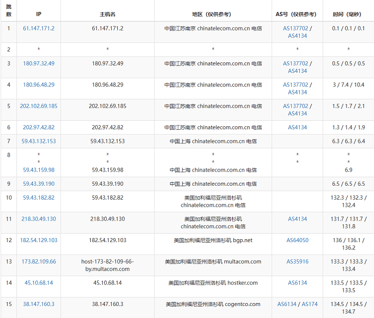This screenshot has height=318, width=374.
Task: Select hop number 12 cell
Action: coord(8,244)
